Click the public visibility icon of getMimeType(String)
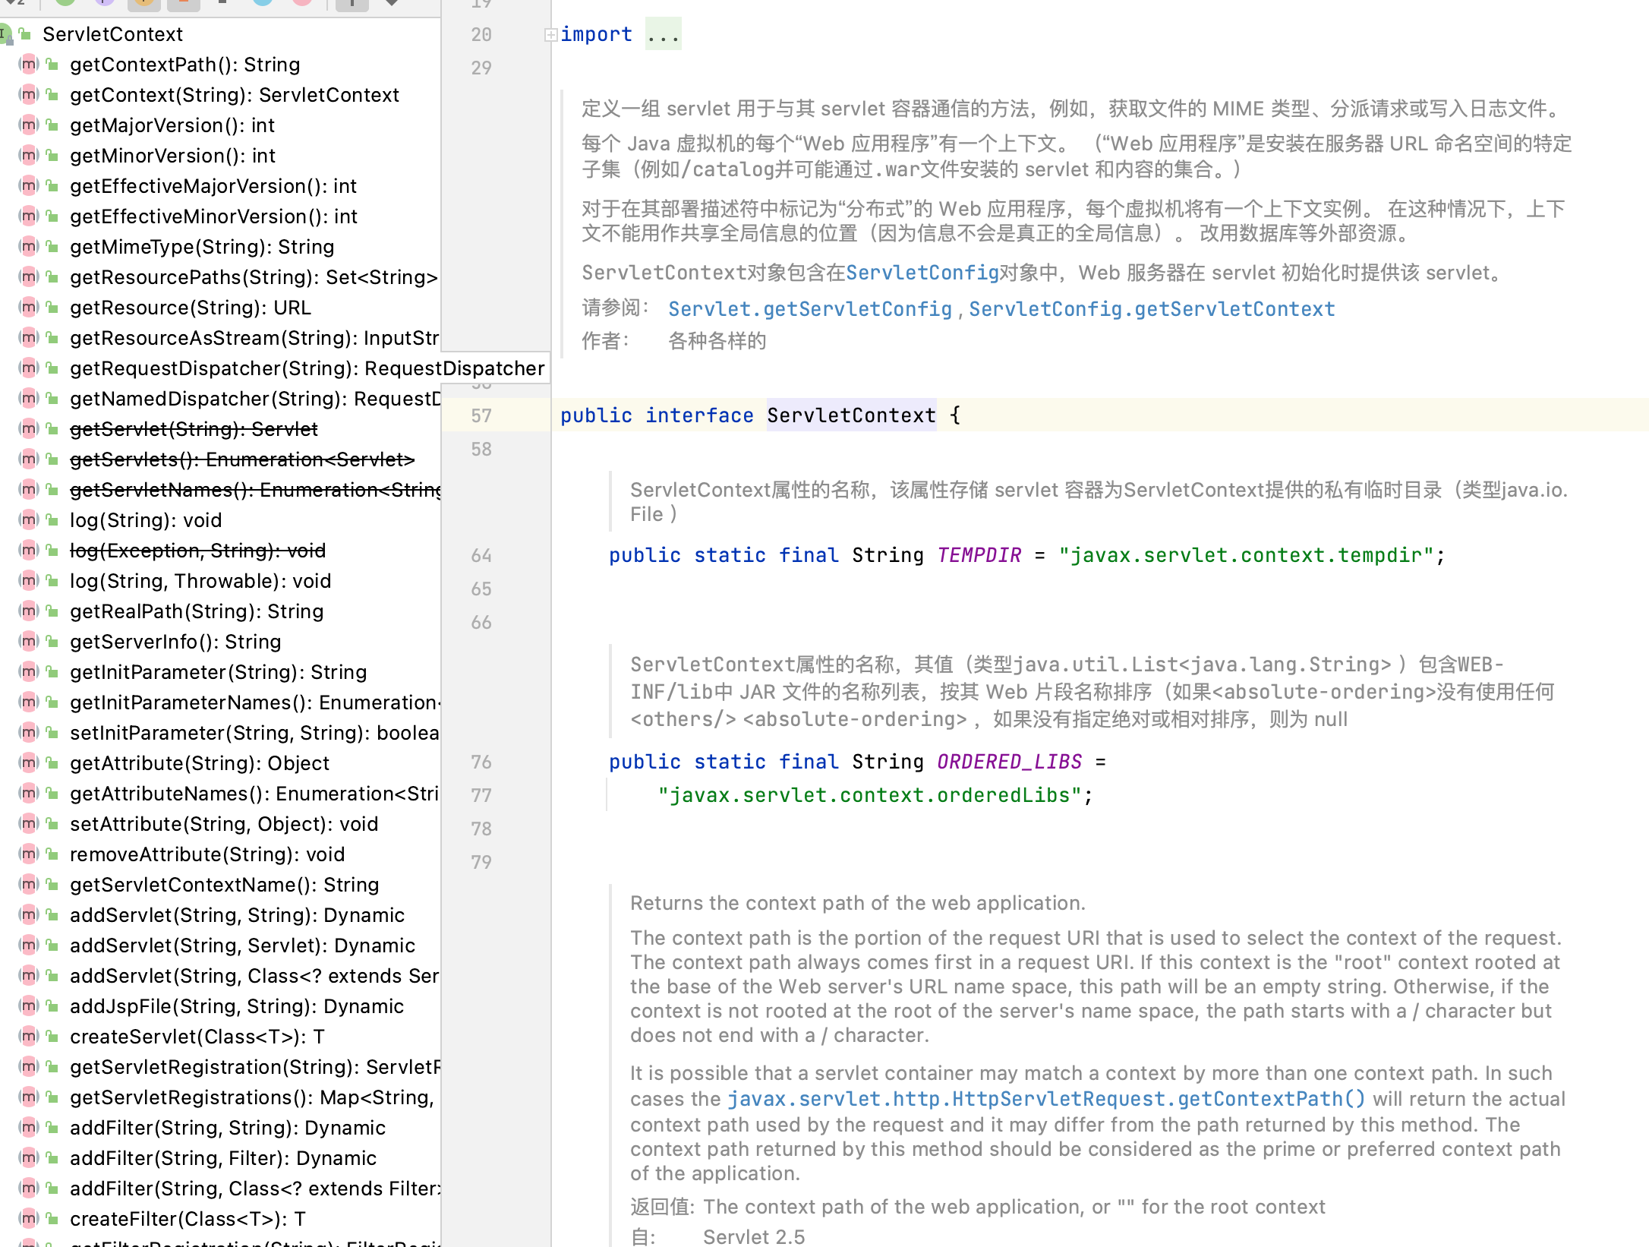The width and height of the screenshot is (1649, 1247). pos(52,247)
